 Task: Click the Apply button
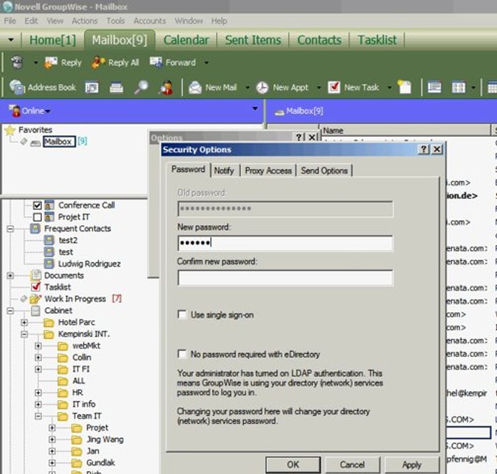click(x=412, y=465)
